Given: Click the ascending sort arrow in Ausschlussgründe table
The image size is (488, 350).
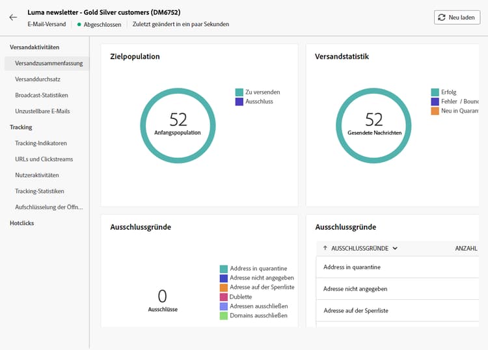Looking at the screenshot, I should [x=325, y=248].
